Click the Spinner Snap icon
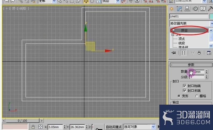 163,1
